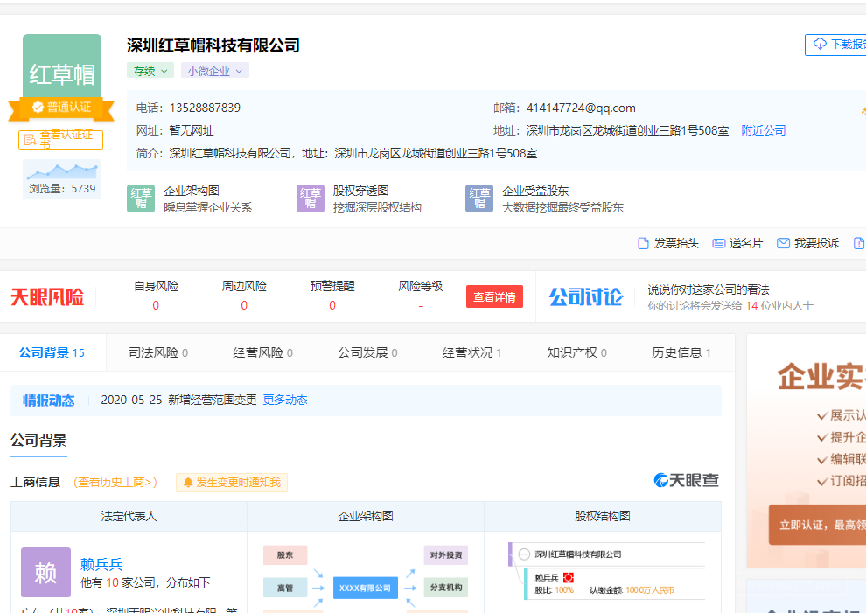Image resolution: width=866 pixels, height=613 pixels.
Task: Expand the 存续 status dropdown
Action: click(x=150, y=71)
